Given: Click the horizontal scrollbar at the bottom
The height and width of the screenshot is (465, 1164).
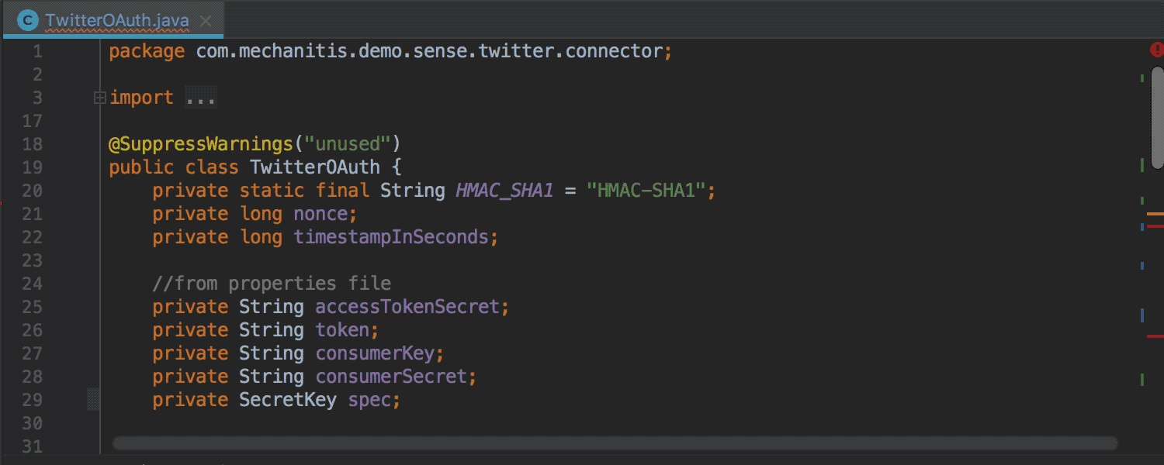Looking at the screenshot, I should 613,442.
